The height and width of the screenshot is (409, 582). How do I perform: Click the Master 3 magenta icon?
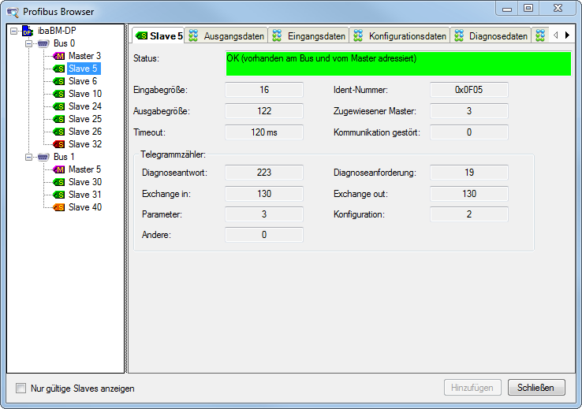(58, 56)
